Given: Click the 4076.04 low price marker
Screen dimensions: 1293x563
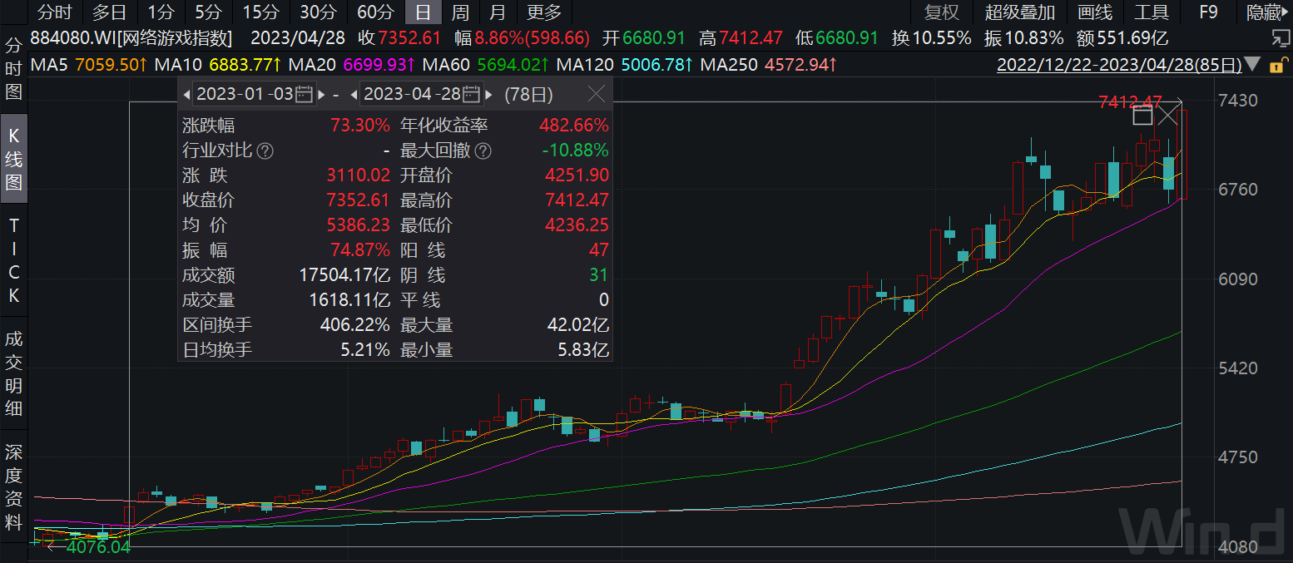Looking at the screenshot, I should click(98, 547).
